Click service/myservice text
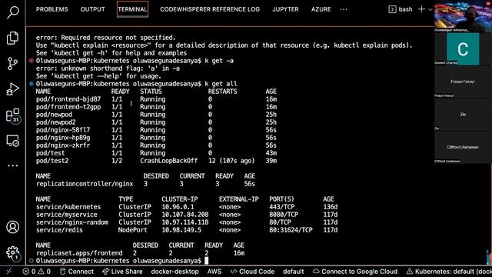This screenshot has width=492, height=277. pyautogui.click(x=67, y=215)
